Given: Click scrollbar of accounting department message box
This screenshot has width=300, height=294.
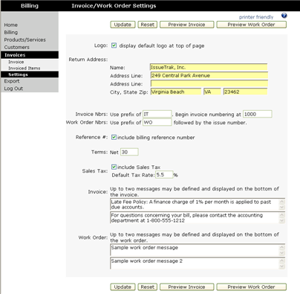Looking at the screenshot, I should pyautogui.click(x=282, y=218).
